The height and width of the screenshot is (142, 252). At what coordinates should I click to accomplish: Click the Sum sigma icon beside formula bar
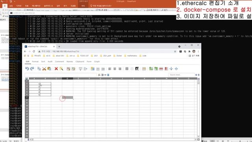pyautogui.click(x=108, y=75)
